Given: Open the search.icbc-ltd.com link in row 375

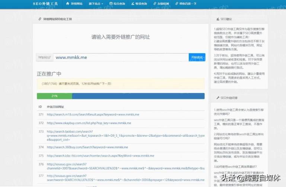Looking at the screenshot, I should point(101,156).
